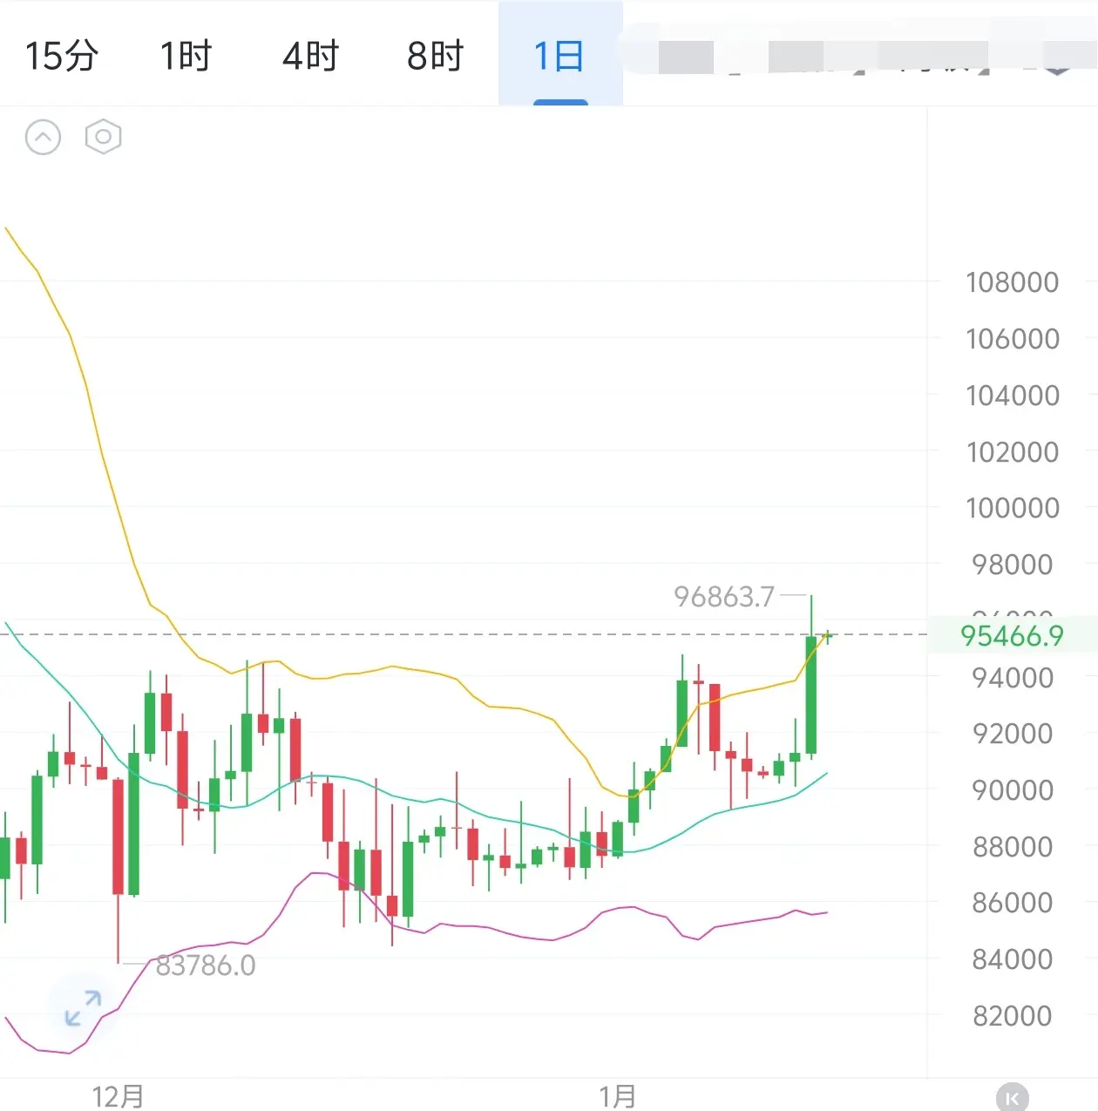Click the 98000 price axis label
This screenshot has height=1111, width=1098.
(x=1013, y=565)
